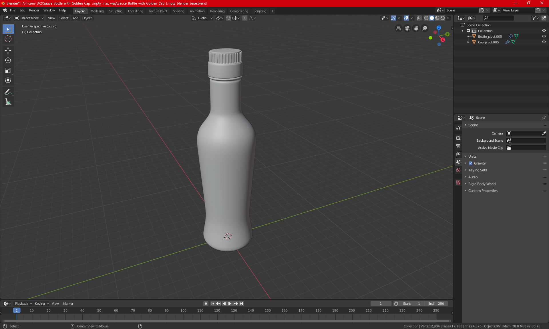Switch to material preview shading
This screenshot has height=329, width=549.
click(437, 18)
